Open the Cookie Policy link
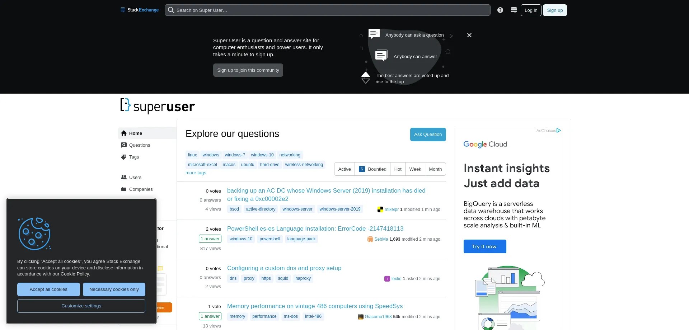The width and height of the screenshot is (689, 330). pyautogui.click(x=75, y=274)
